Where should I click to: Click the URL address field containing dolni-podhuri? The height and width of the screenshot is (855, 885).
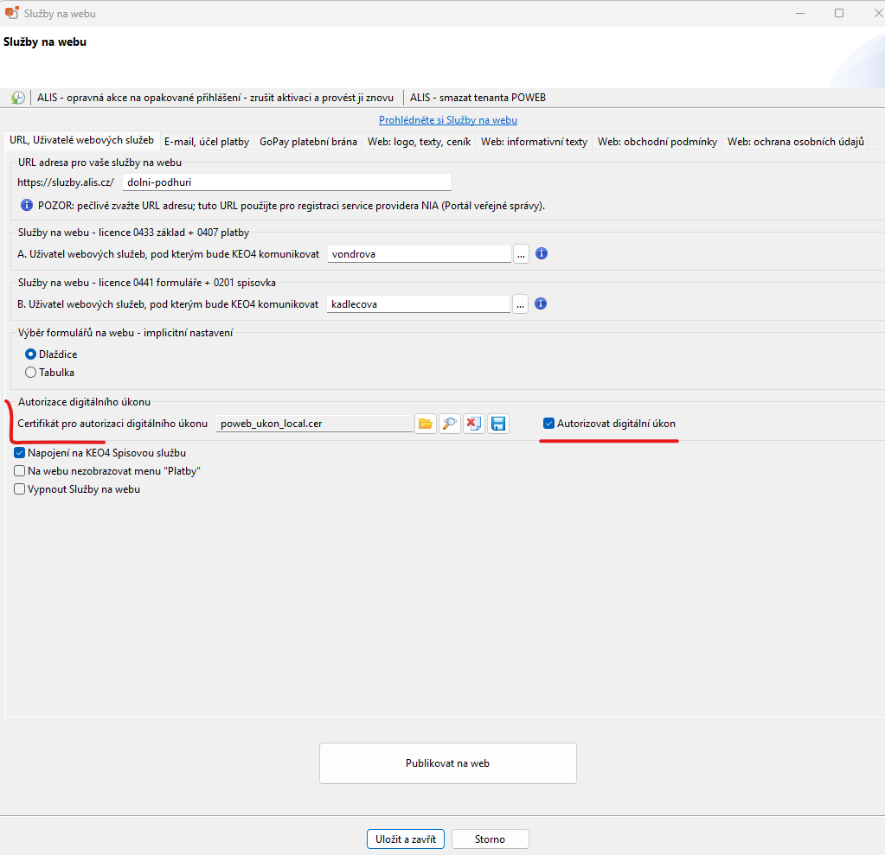tap(286, 182)
